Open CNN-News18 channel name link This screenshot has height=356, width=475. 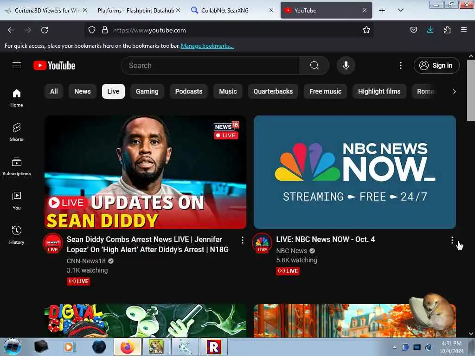click(86, 261)
